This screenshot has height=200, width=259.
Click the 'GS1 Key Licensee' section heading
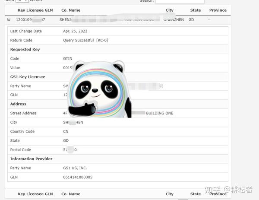point(28,77)
